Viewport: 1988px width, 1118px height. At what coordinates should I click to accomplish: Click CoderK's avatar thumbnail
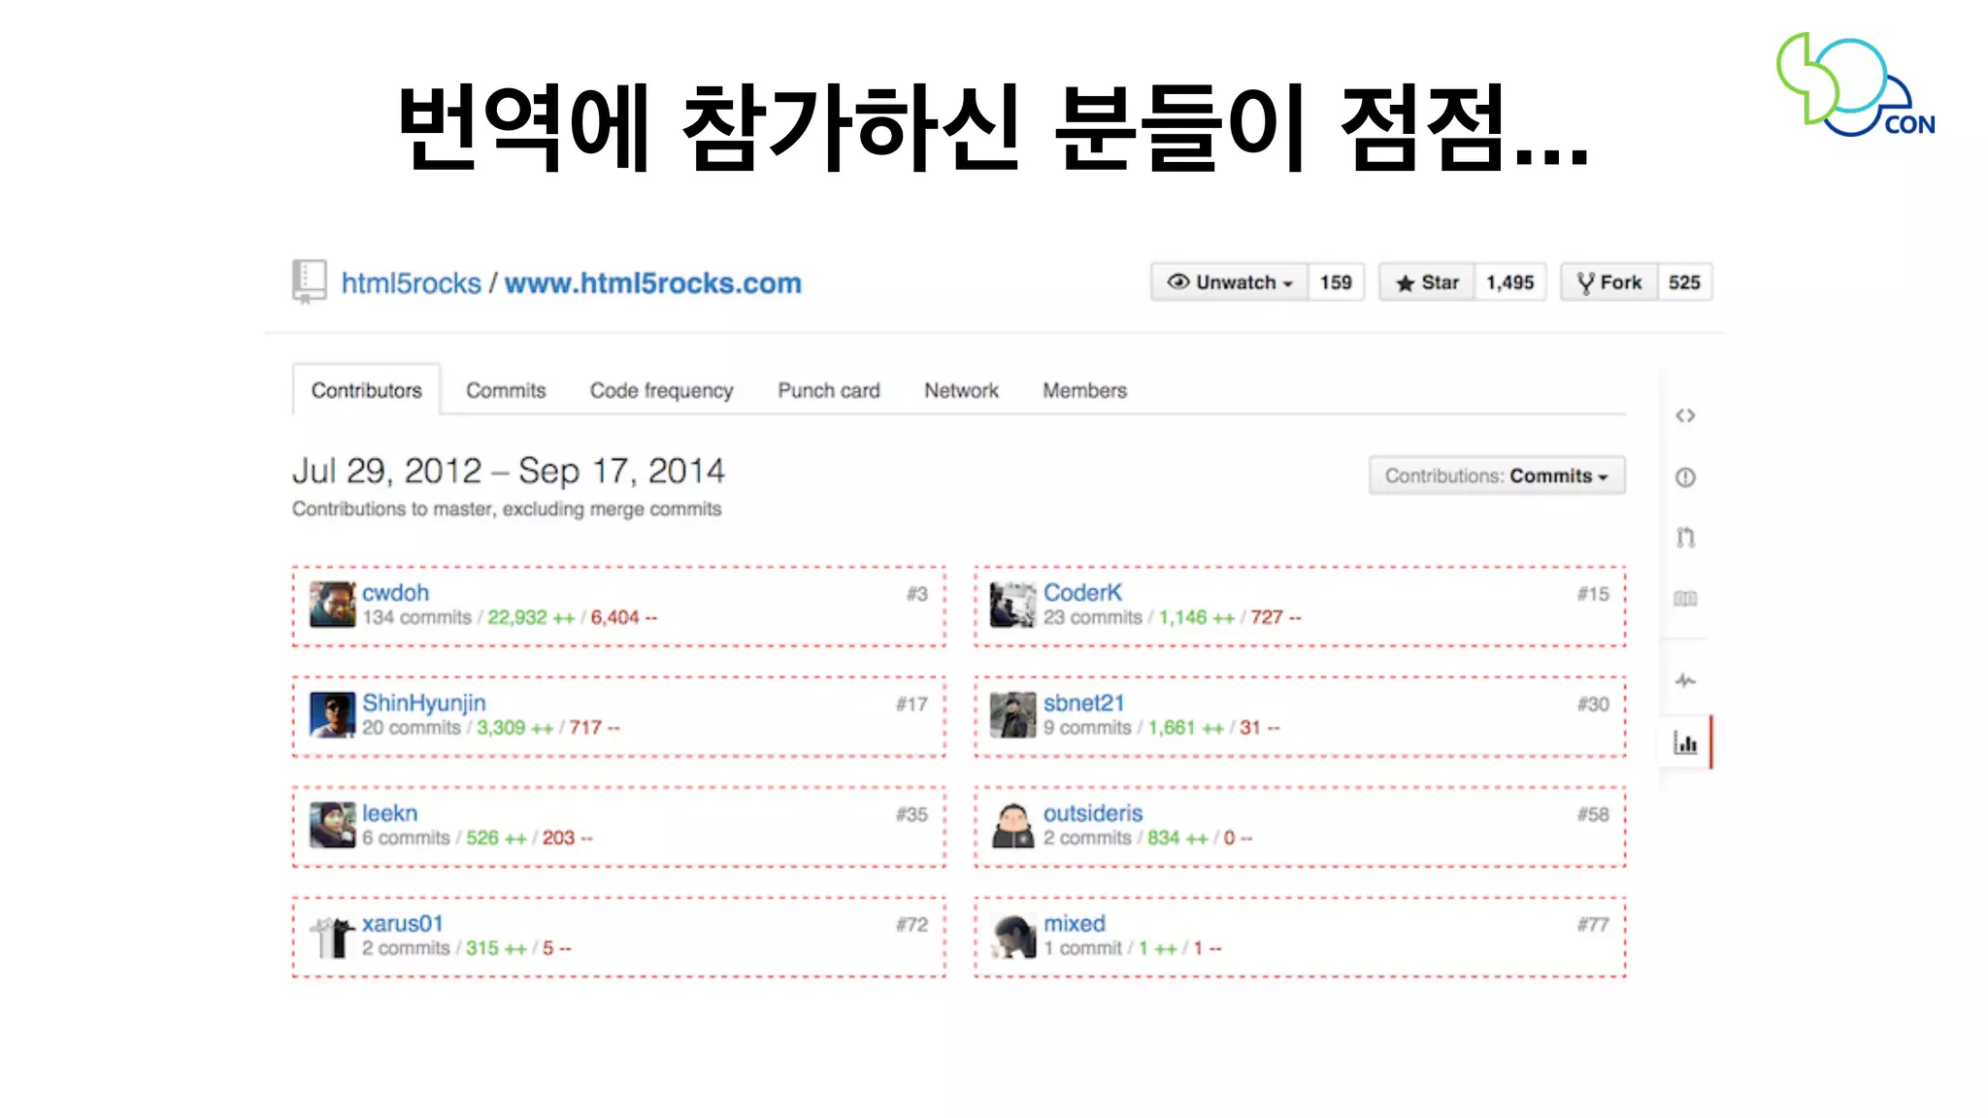pyautogui.click(x=1013, y=605)
